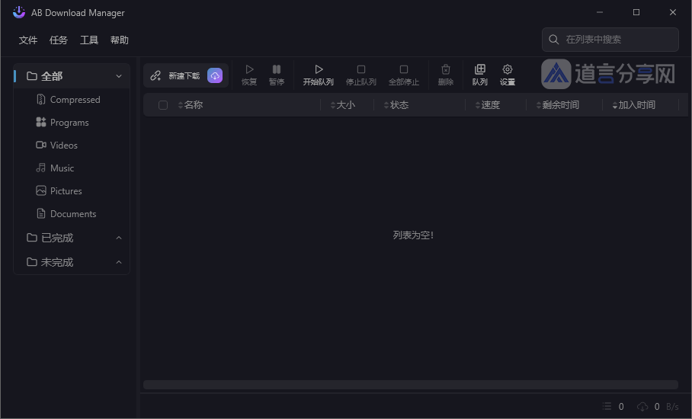Click the 暂停 pause icon

click(x=277, y=69)
